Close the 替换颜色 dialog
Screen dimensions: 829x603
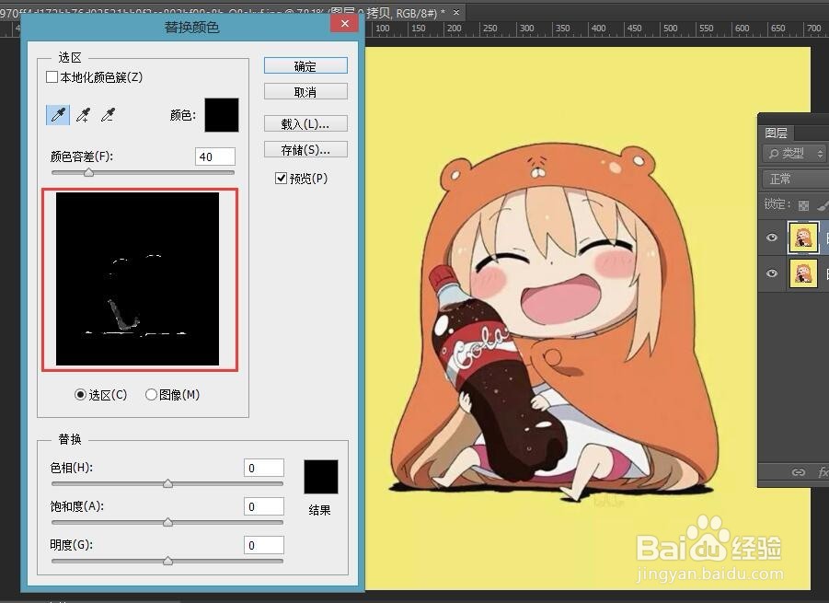coord(345,23)
